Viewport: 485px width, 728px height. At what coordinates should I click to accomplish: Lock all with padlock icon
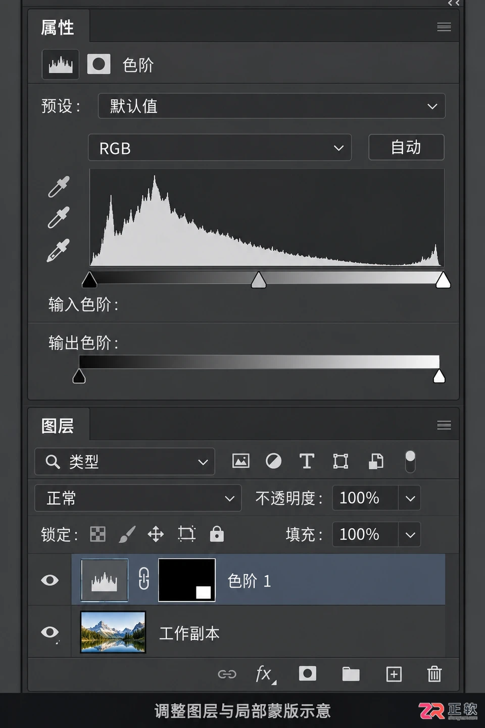click(217, 534)
